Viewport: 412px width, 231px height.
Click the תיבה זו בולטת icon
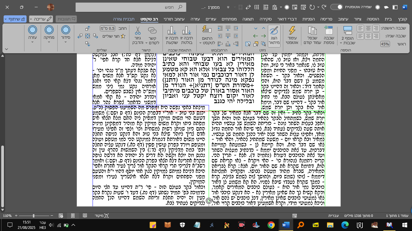(187, 30)
